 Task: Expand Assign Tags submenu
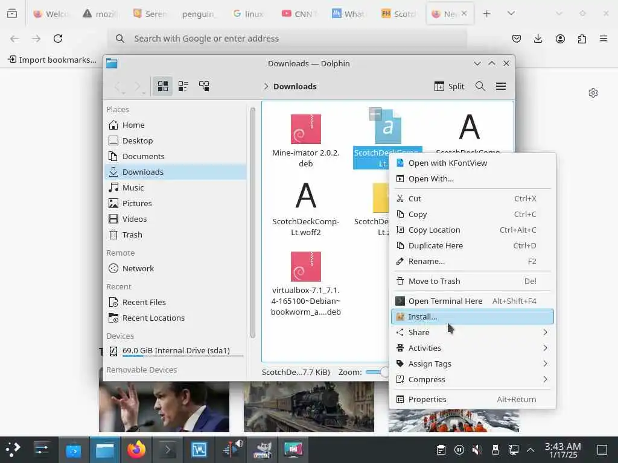point(473,364)
